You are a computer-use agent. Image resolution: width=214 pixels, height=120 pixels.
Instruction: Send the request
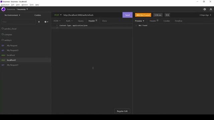tap(127, 15)
